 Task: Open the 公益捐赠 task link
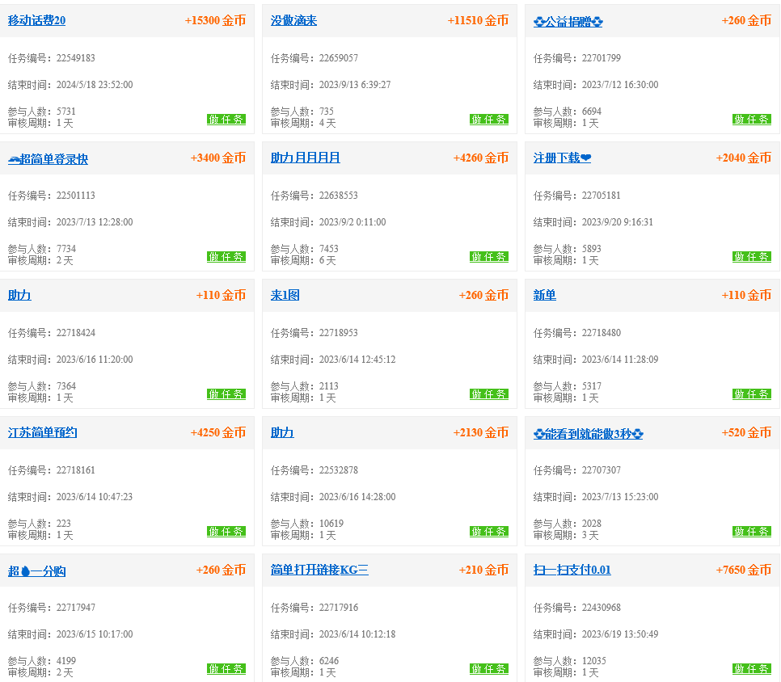568,22
